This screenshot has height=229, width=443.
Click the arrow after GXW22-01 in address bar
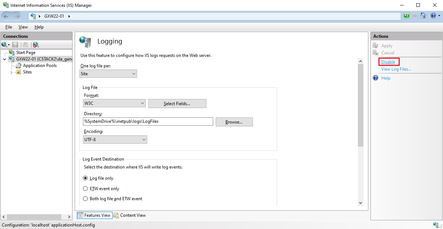(x=69, y=16)
